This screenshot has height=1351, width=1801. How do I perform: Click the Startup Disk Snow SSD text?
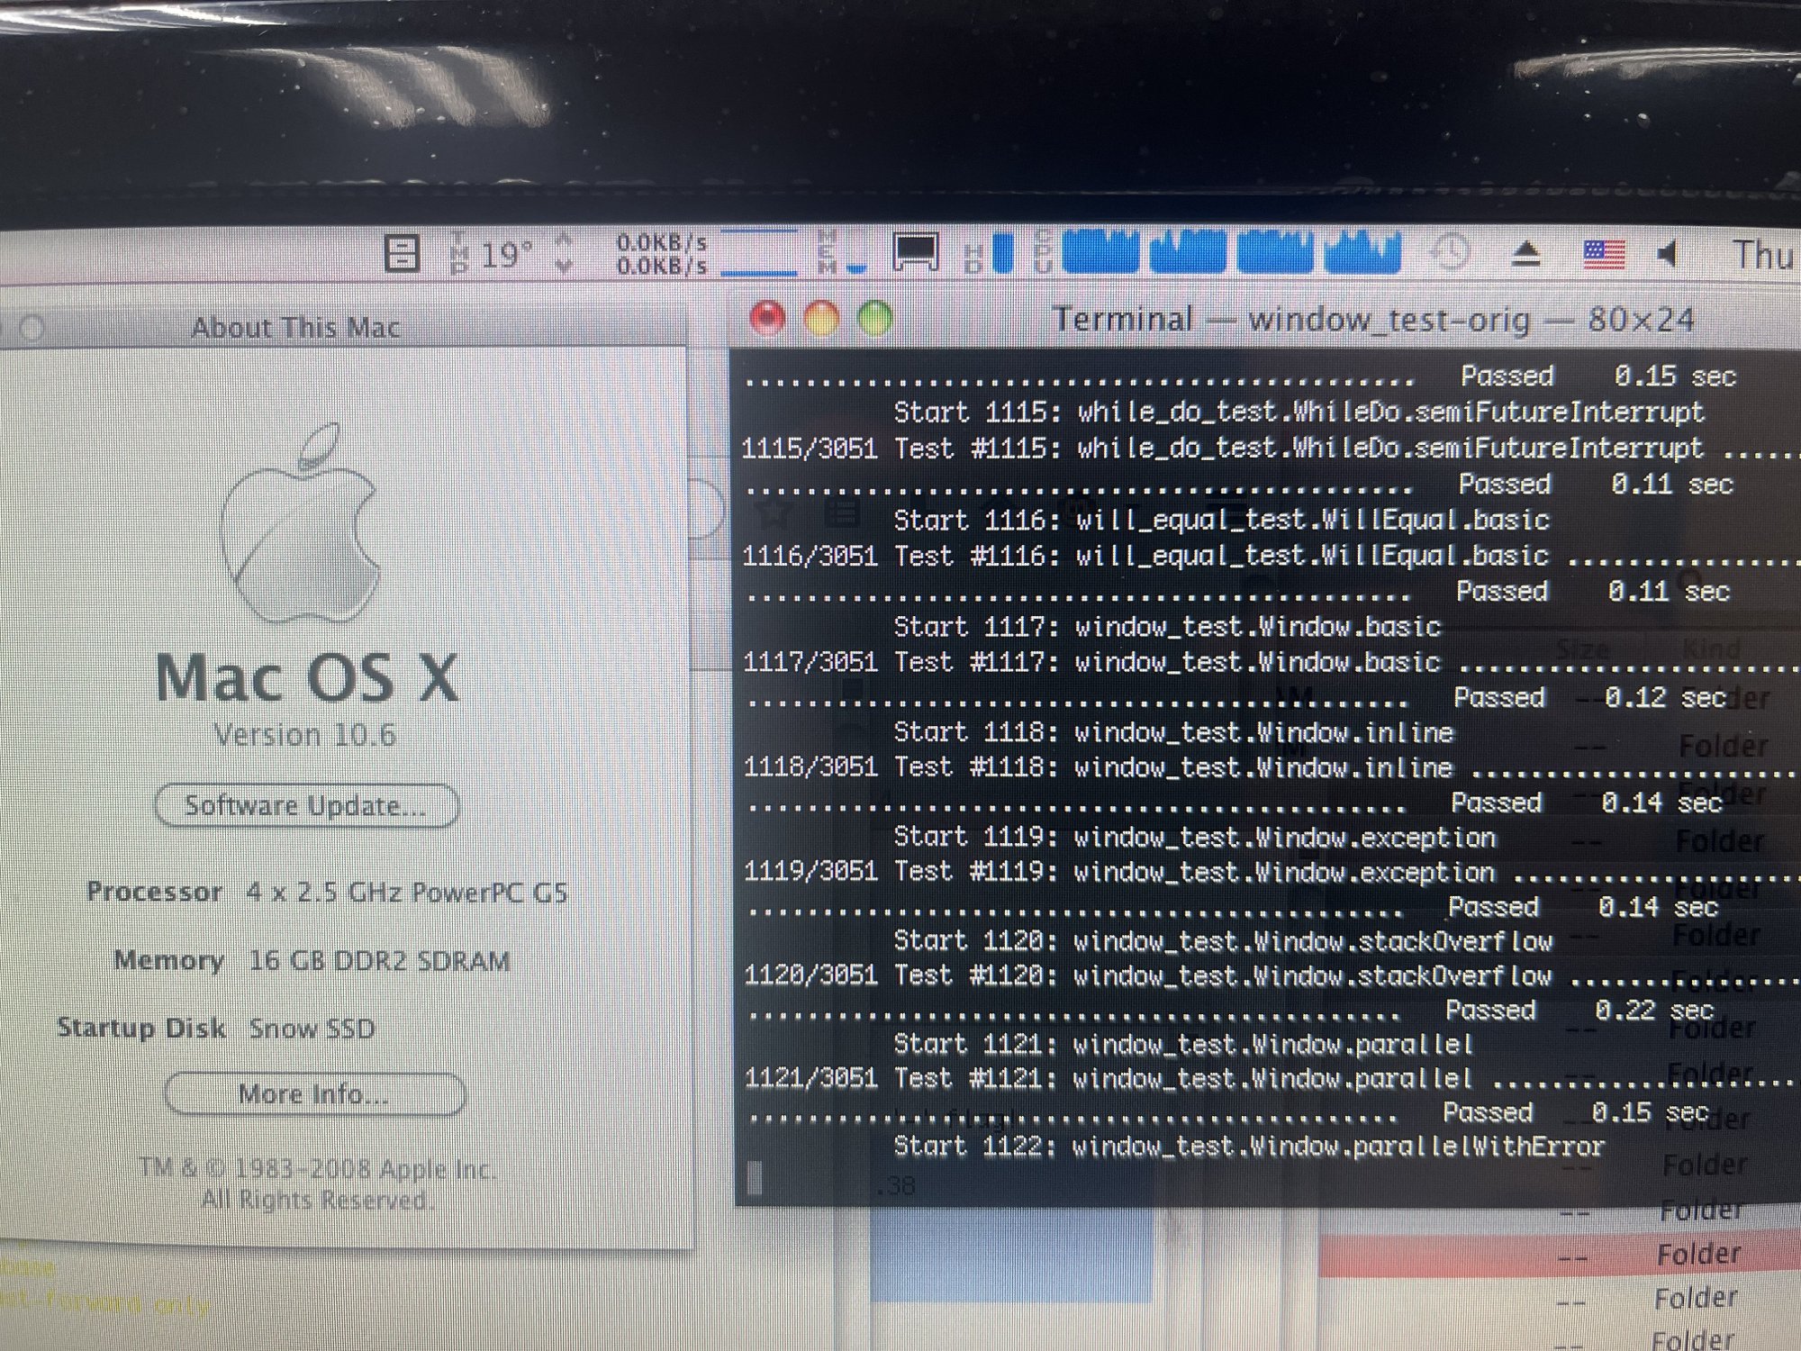pyautogui.click(x=216, y=1029)
